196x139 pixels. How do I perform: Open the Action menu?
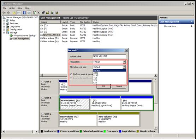(12, 8)
